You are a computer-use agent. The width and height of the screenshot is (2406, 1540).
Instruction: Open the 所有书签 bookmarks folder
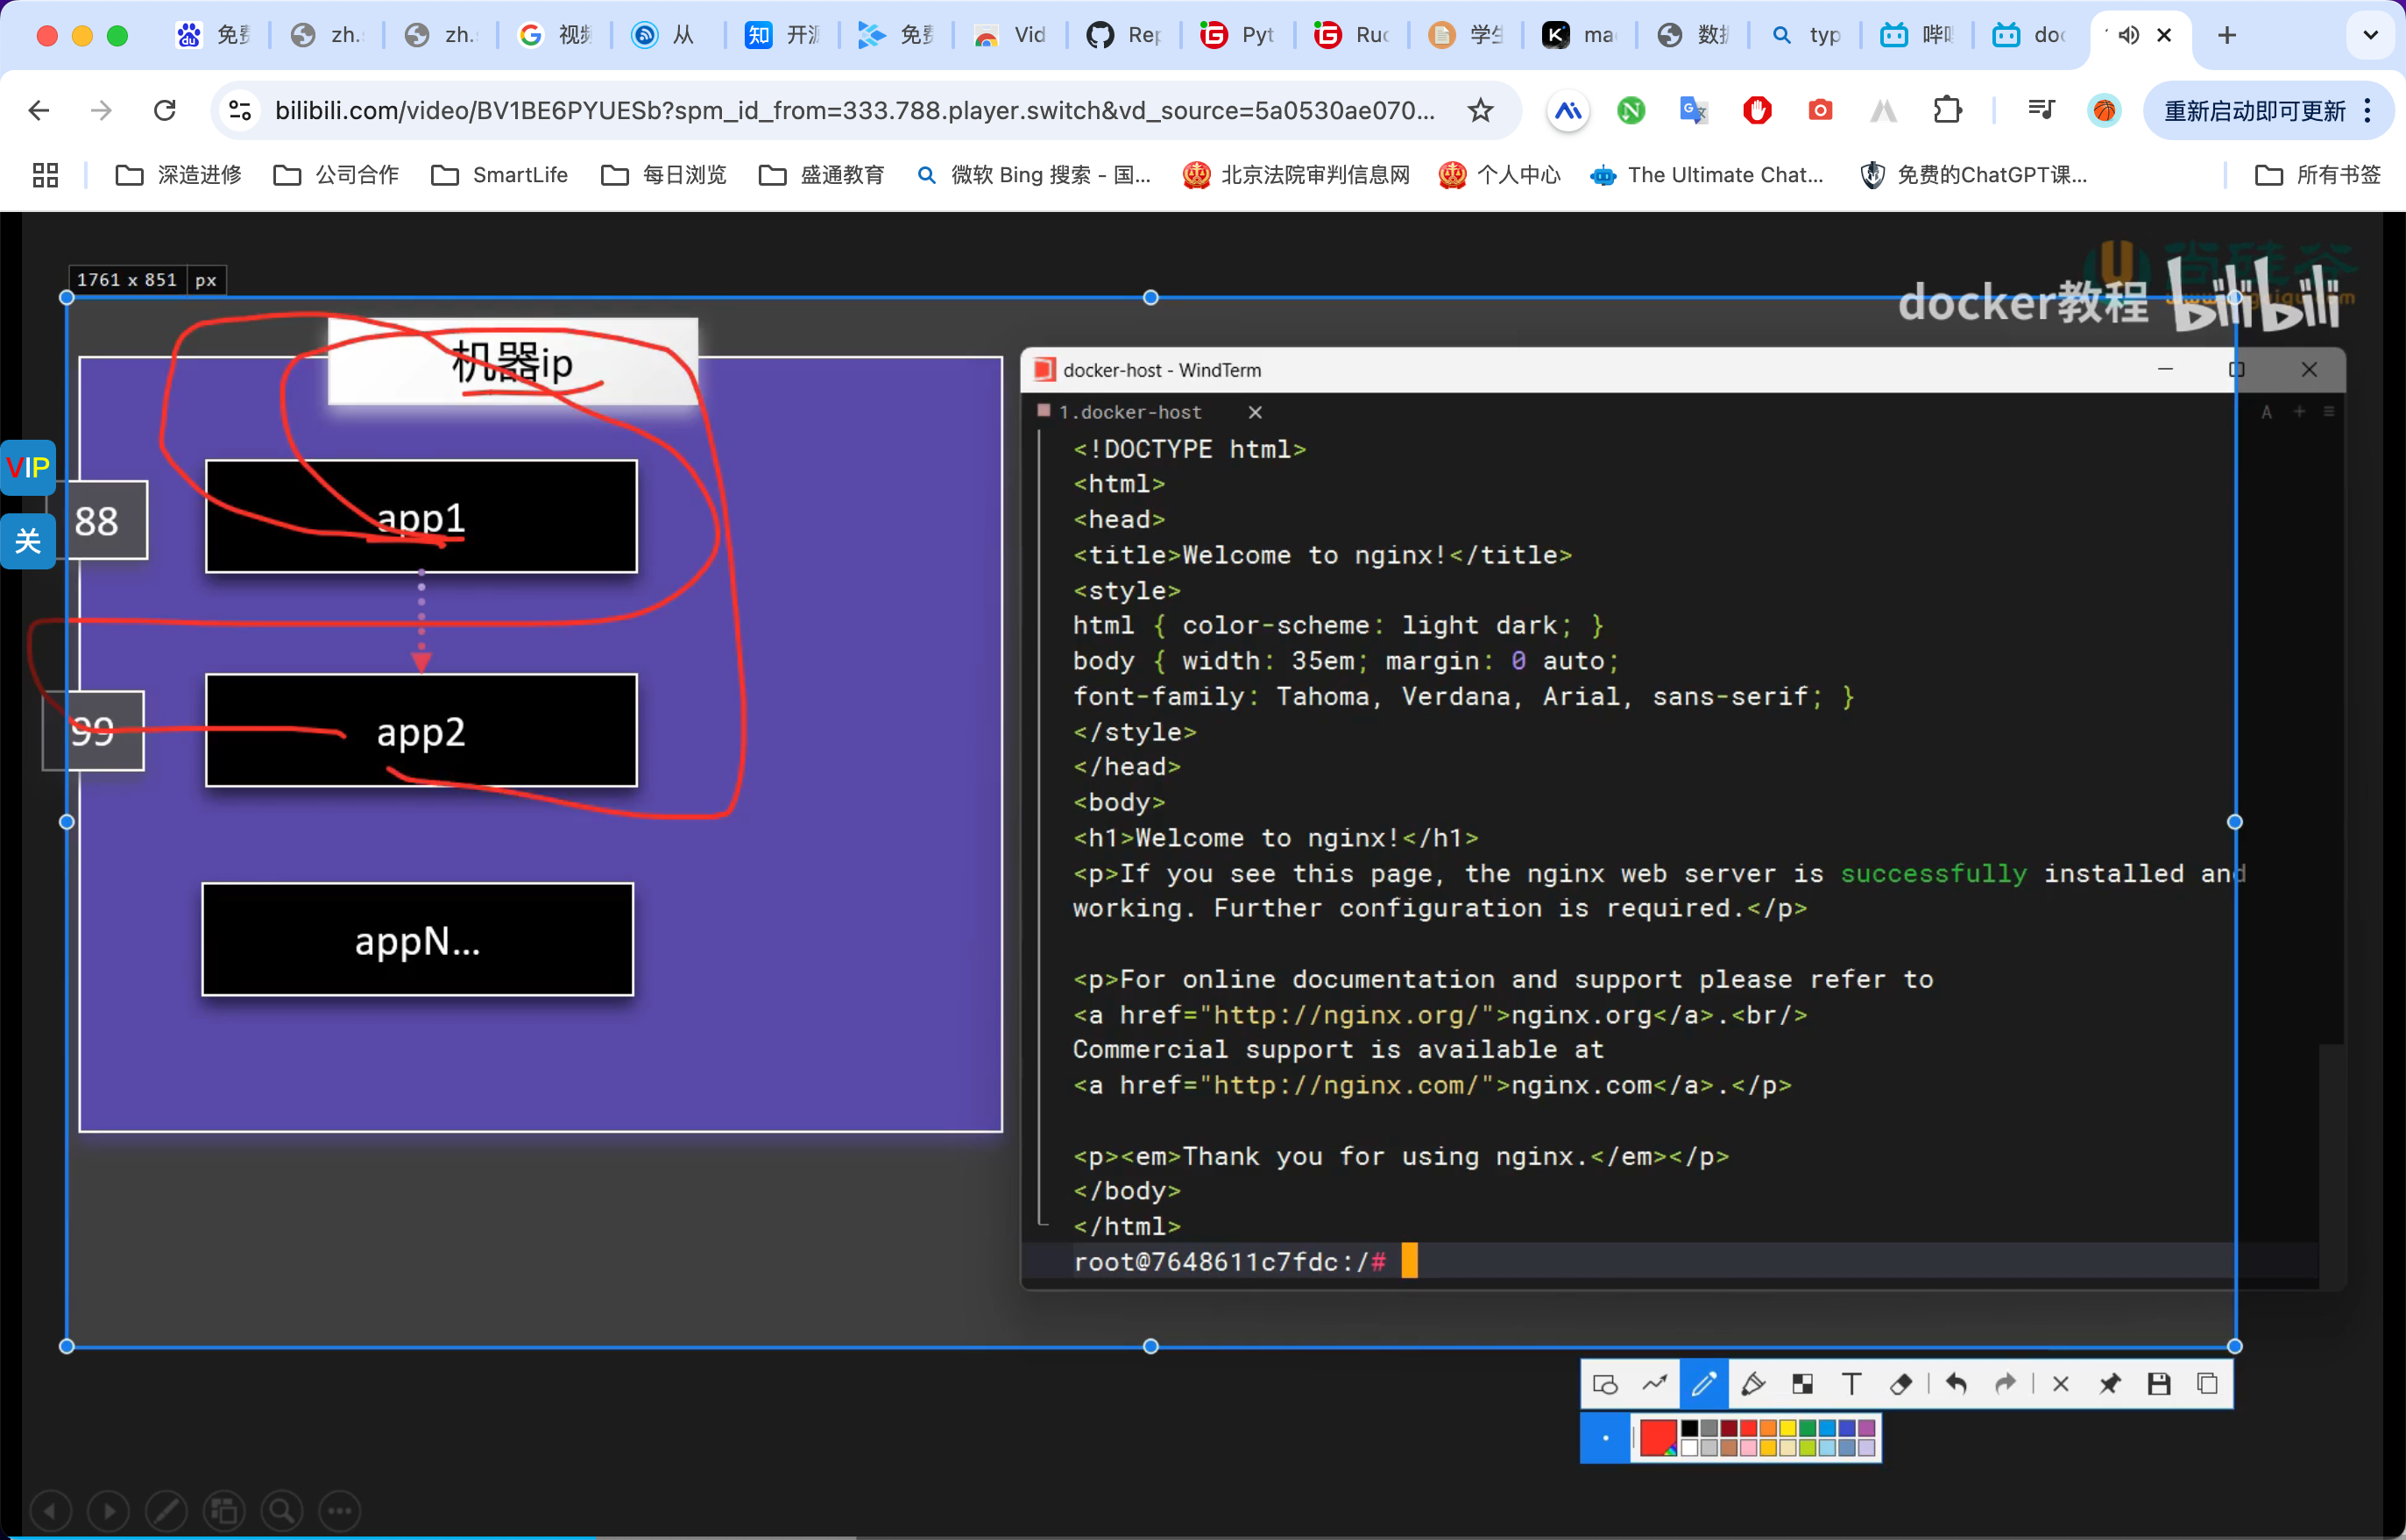2318,175
